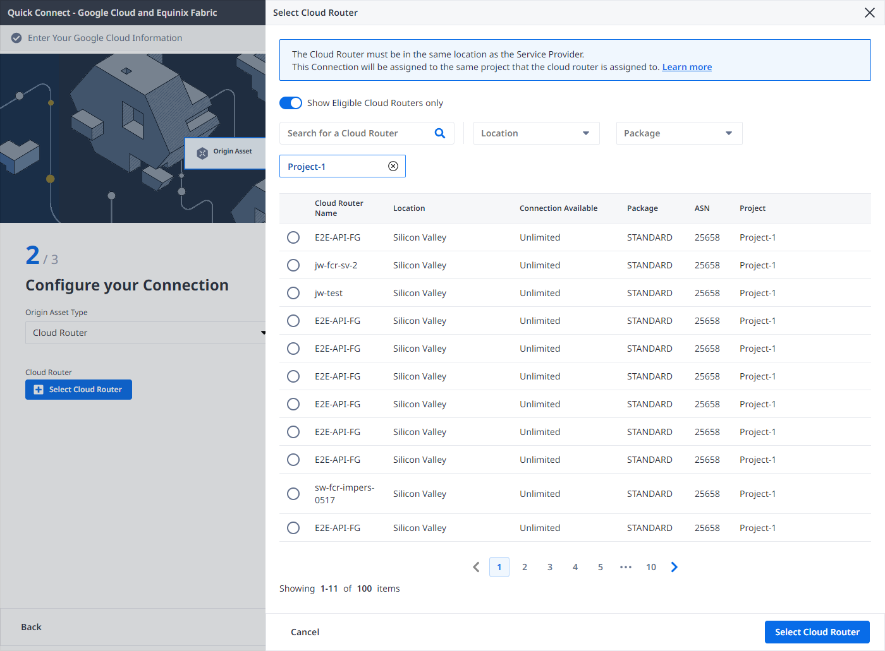Click STANDARD in sw-fcr-impers-0517 row

650,494
